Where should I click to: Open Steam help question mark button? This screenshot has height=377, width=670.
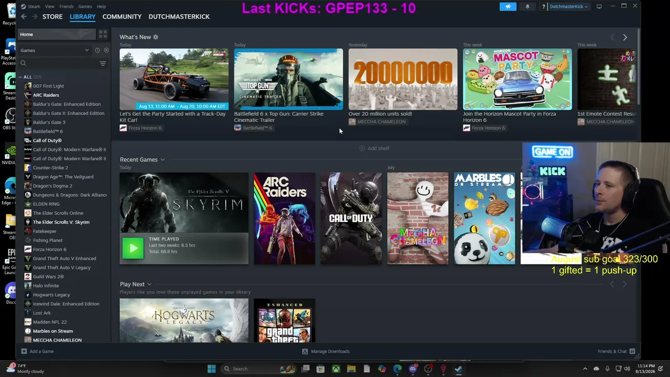point(543,6)
